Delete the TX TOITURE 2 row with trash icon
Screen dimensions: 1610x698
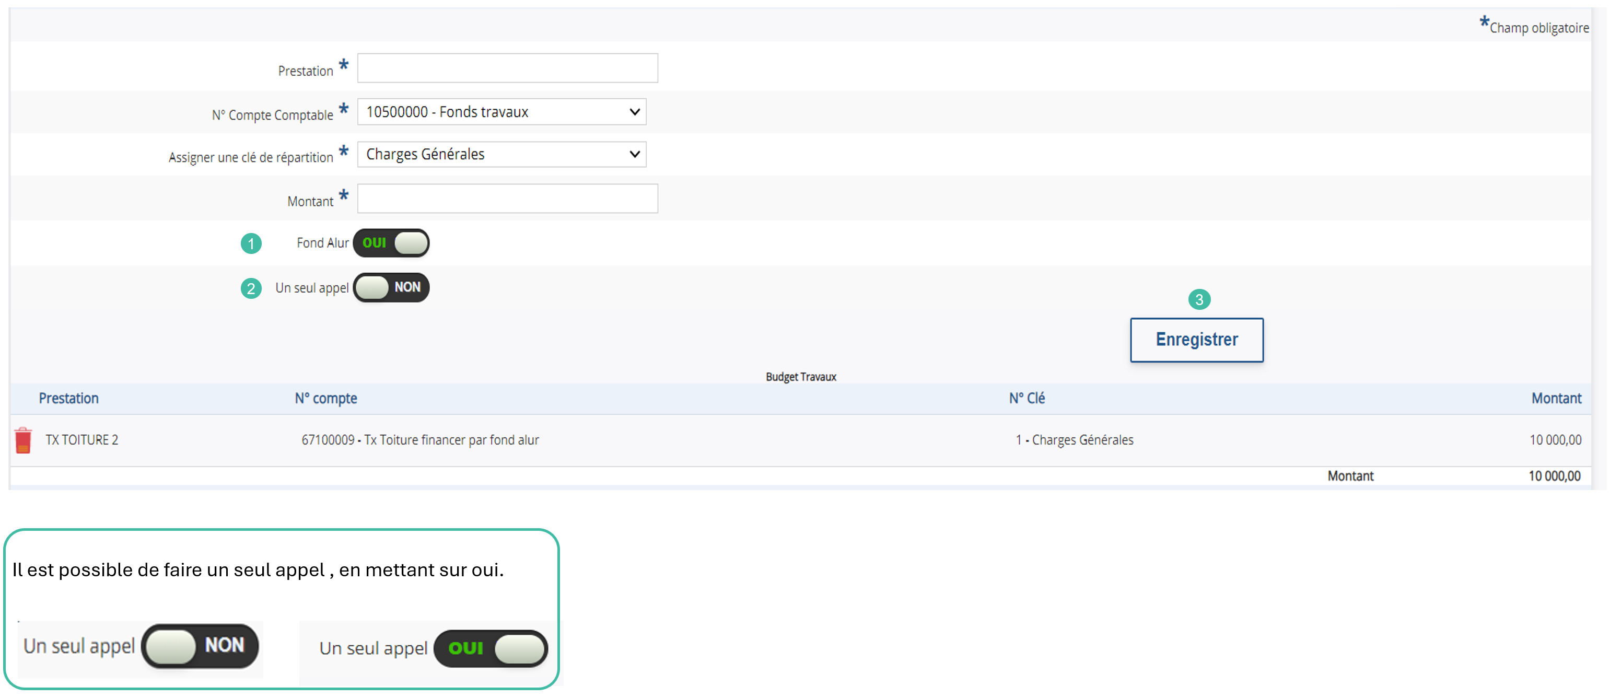pyautogui.click(x=23, y=440)
